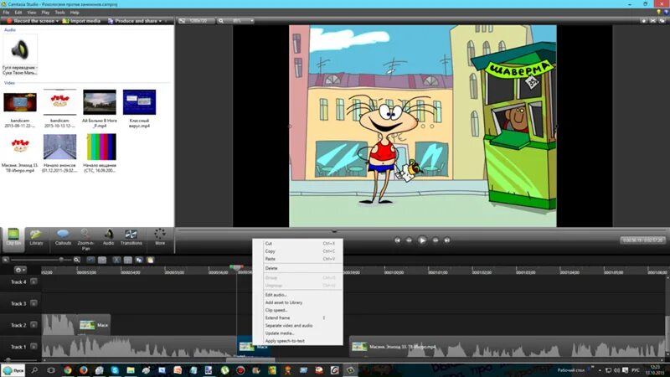Click the timeline zoom-out magnifier

coord(6,260)
